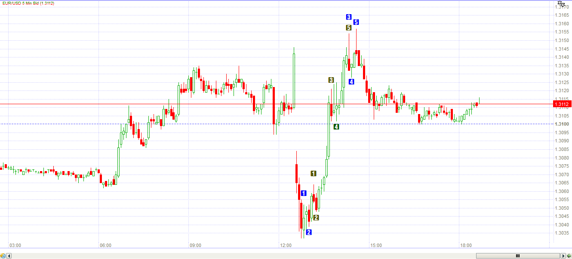Screen dimensions: 572x259
Task: Click the 15:00 time axis label
Action: 376,246
